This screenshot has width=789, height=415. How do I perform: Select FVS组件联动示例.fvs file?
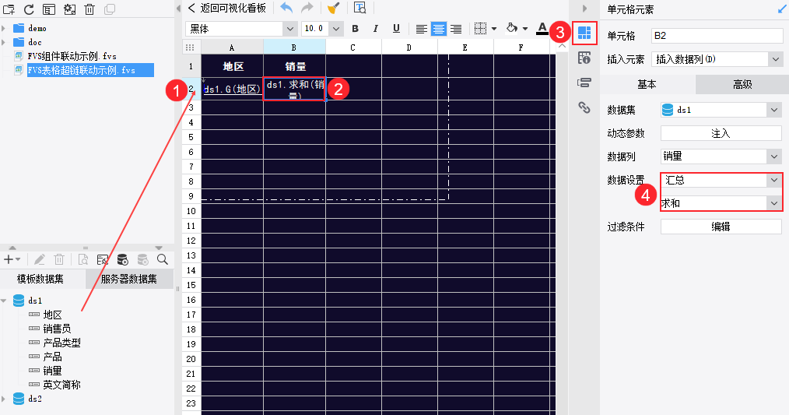coord(72,56)
